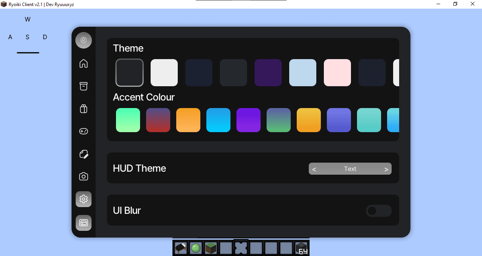Select the selected dark charcoal theme swatch
This screenshot has width=482, height=256.
point(130,73)
